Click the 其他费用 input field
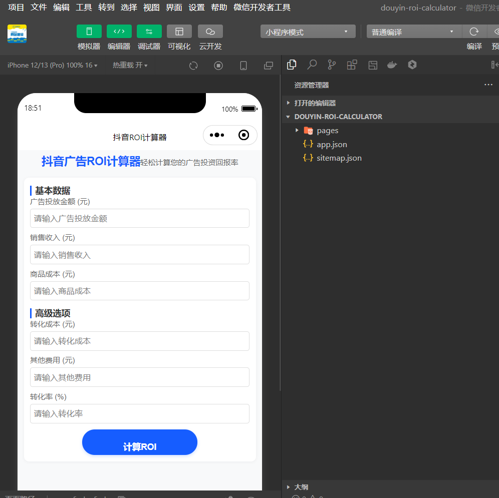The image size is (499, 498). click(140, 377)
